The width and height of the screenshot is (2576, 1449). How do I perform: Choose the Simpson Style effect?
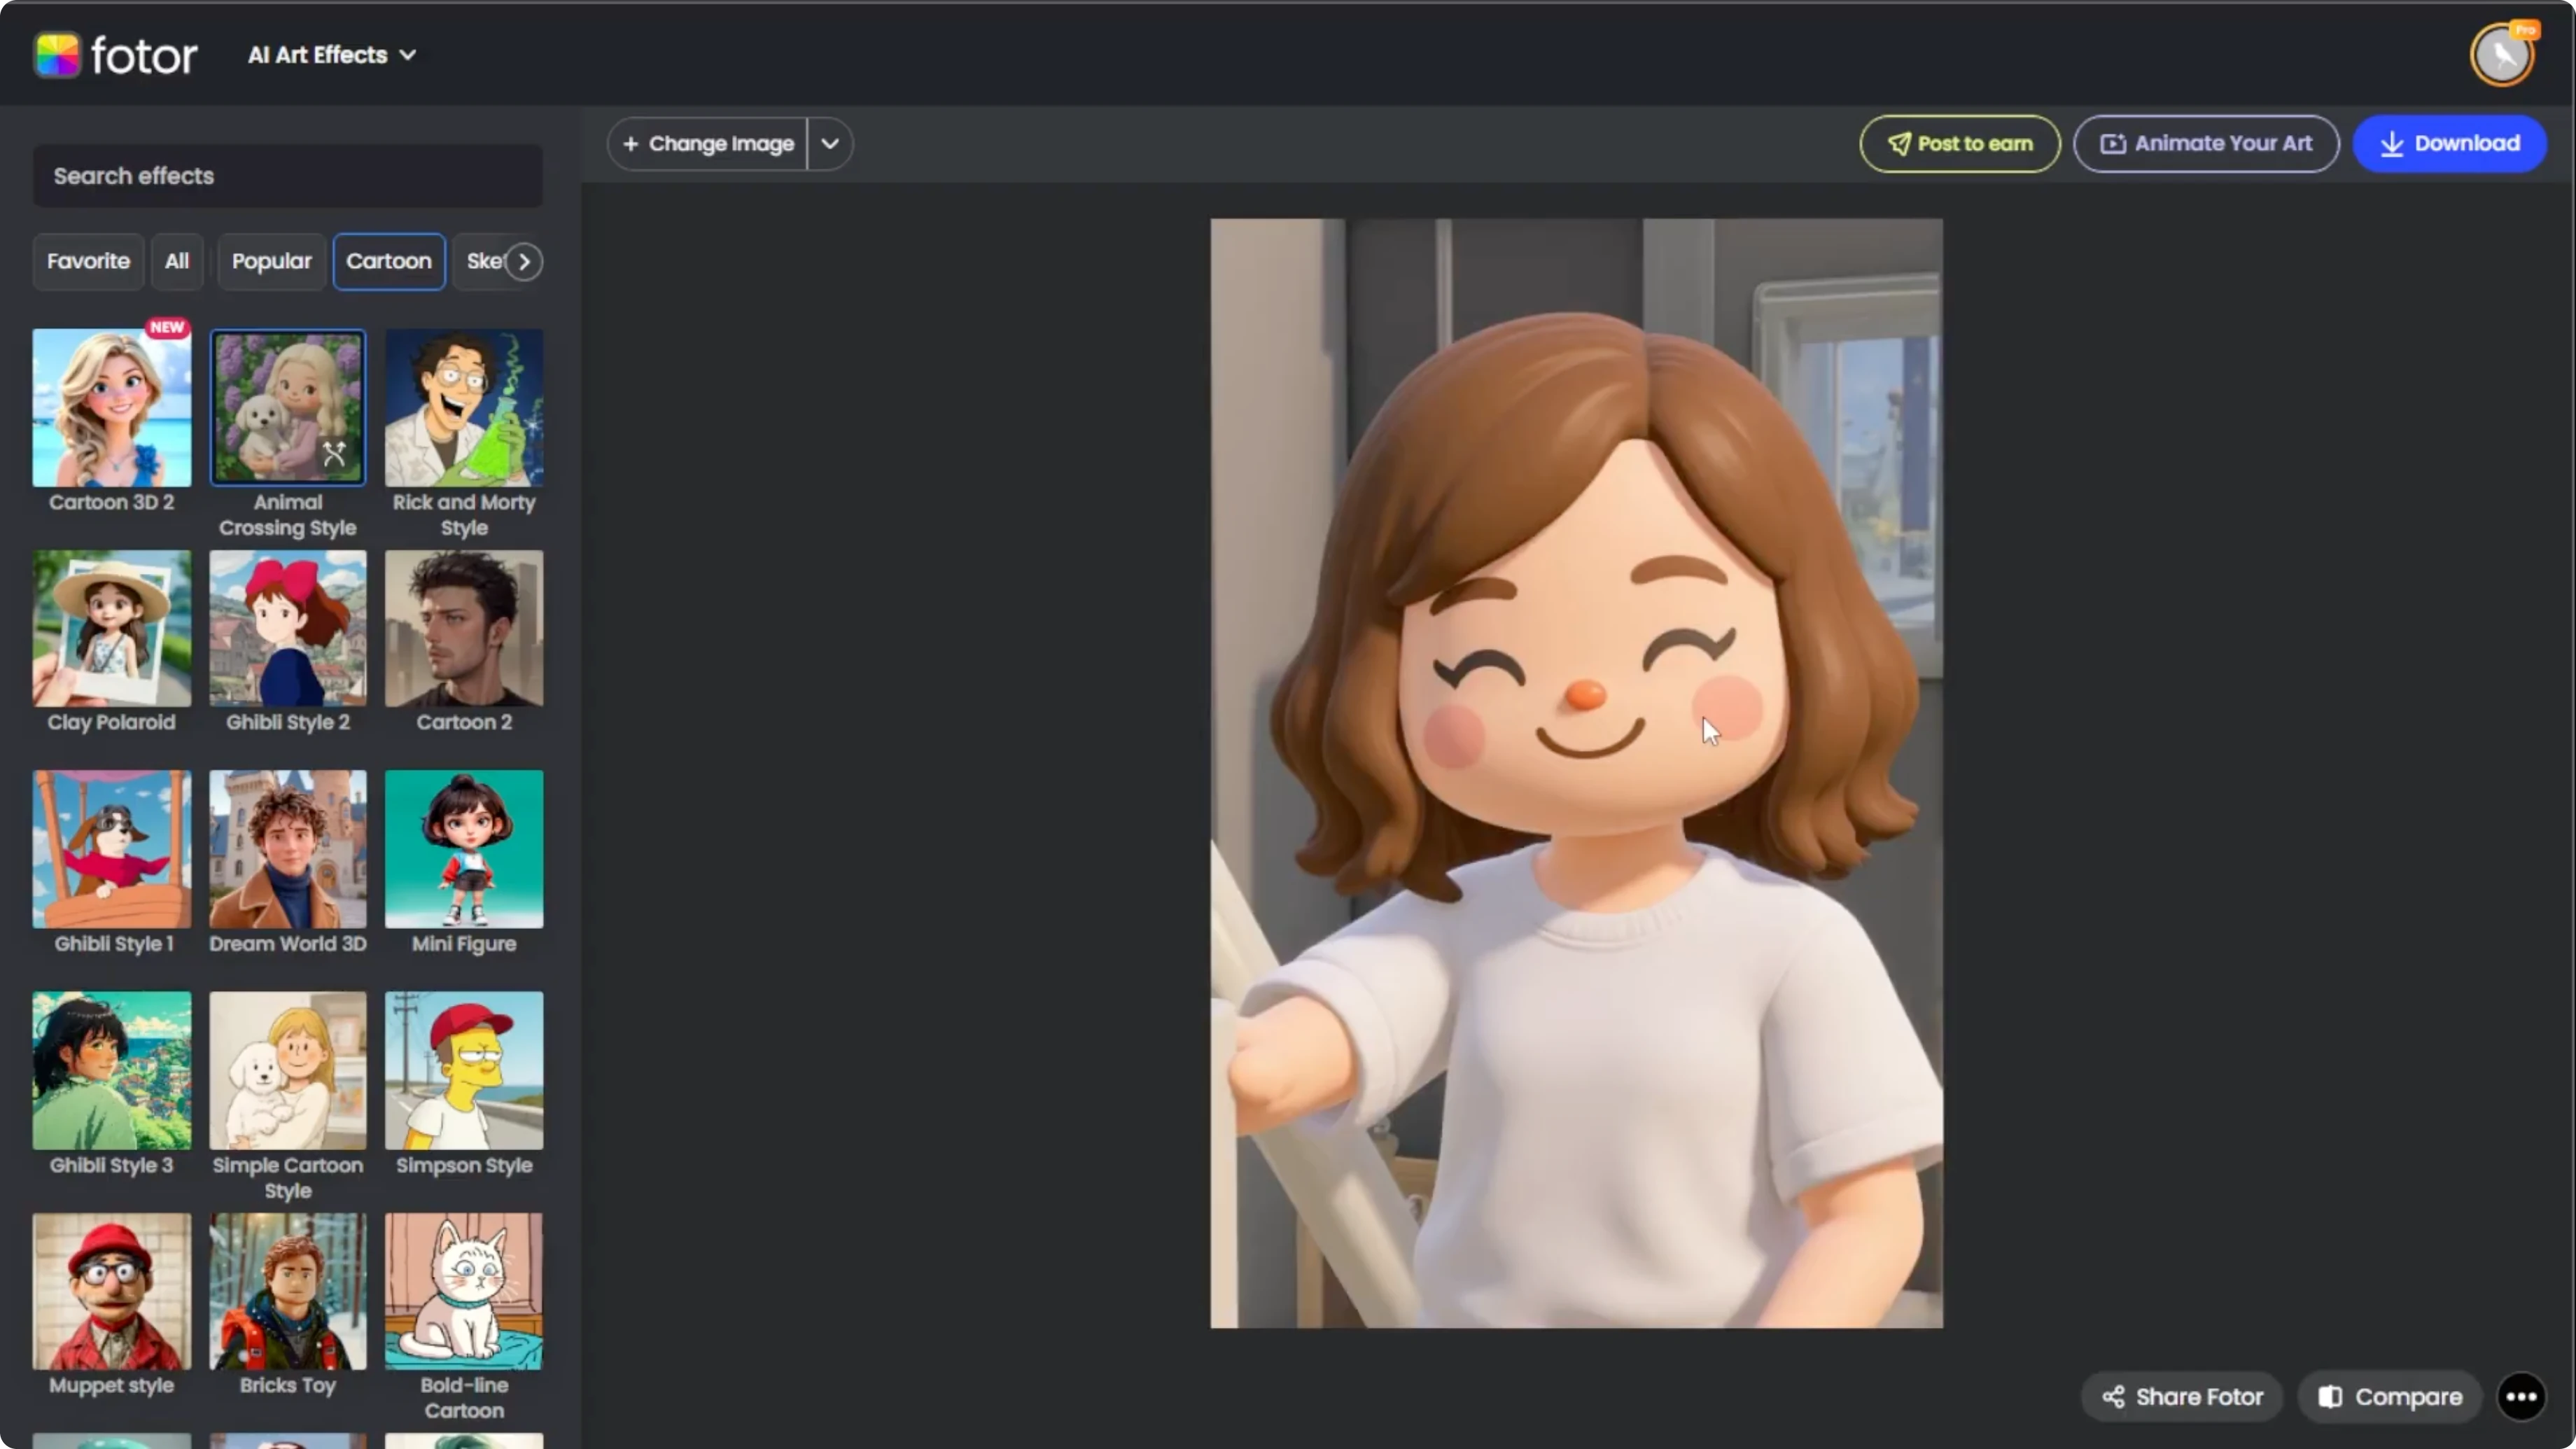[464, 1070]
